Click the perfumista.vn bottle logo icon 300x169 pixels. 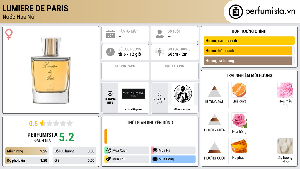(x=236, y=12)
